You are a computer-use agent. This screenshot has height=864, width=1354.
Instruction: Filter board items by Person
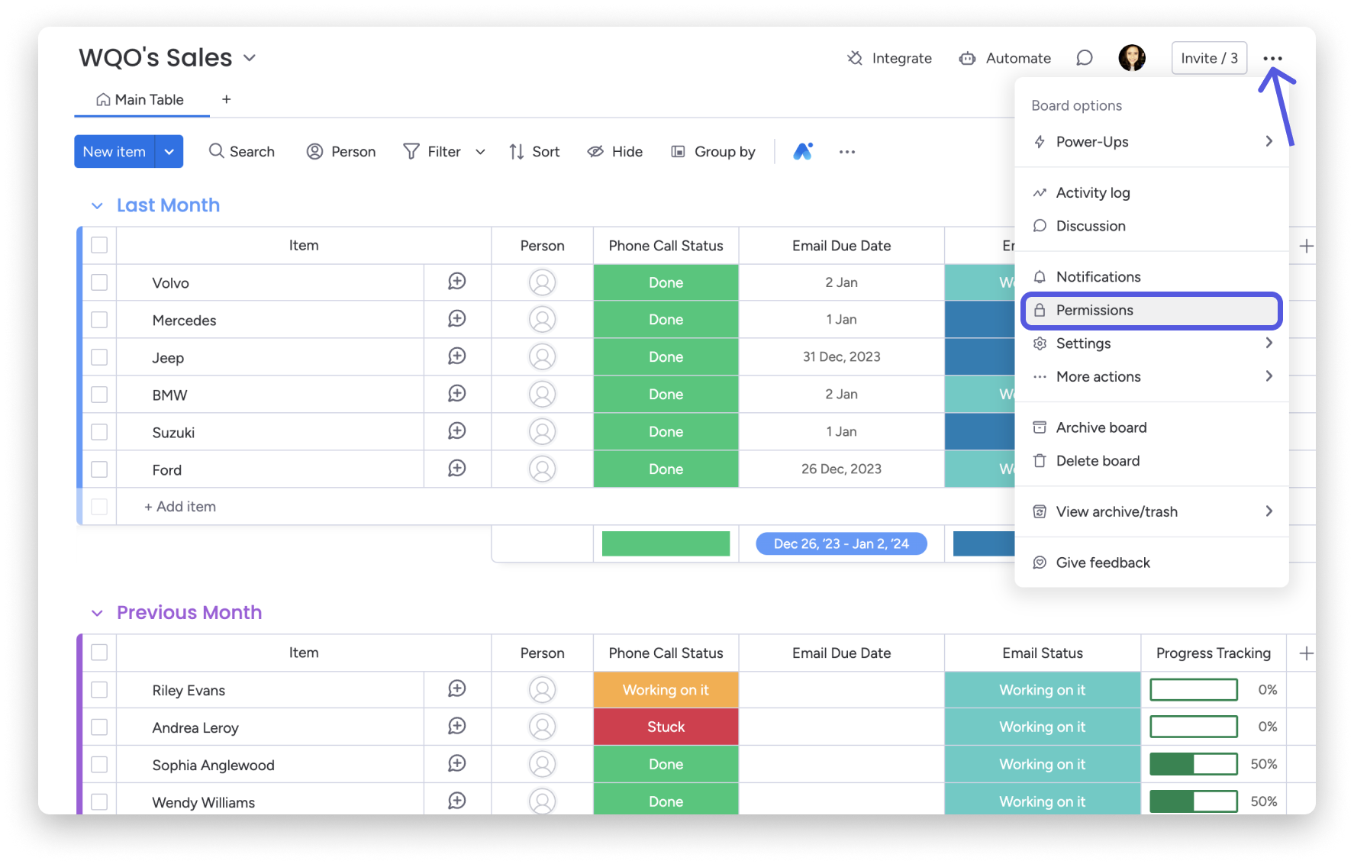click(340, 151)
